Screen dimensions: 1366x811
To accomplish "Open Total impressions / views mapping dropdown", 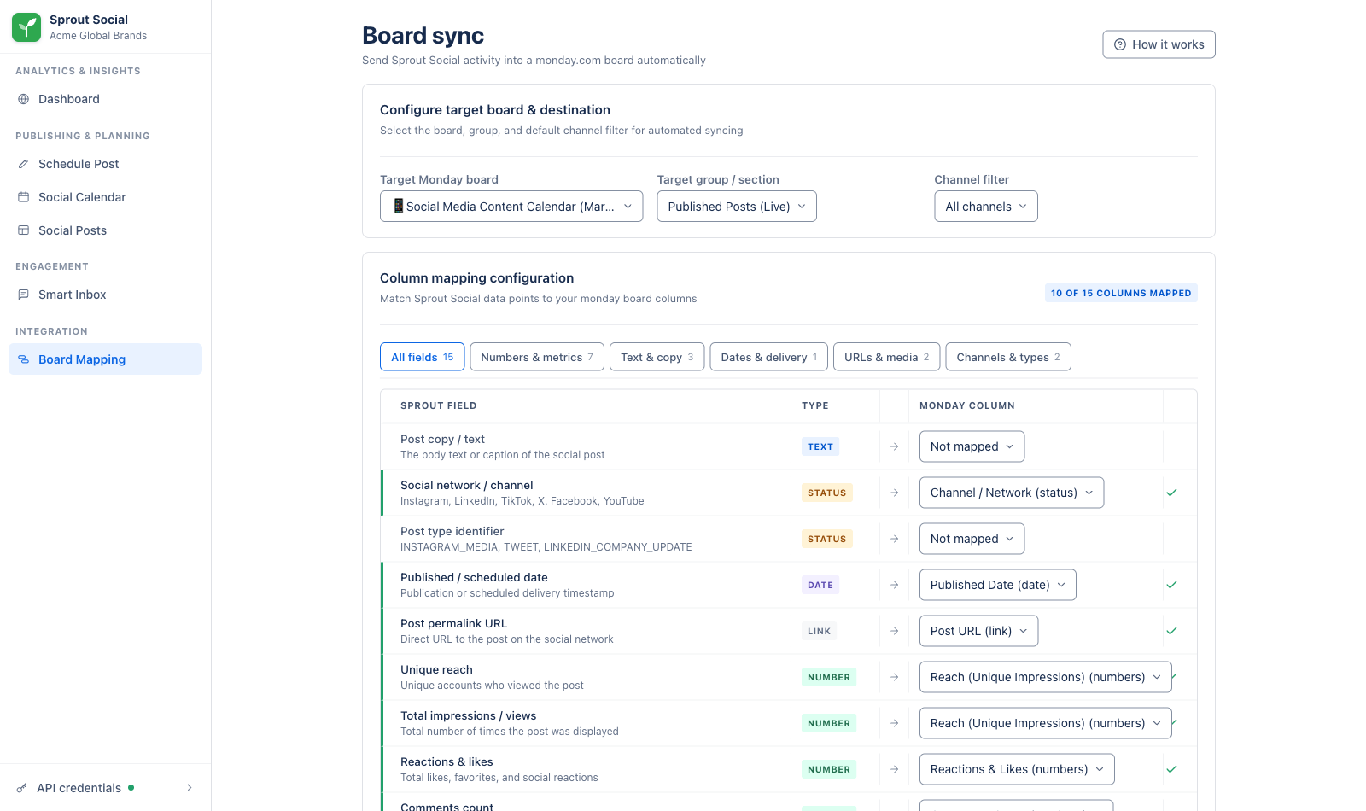I will pos(1046,723).
